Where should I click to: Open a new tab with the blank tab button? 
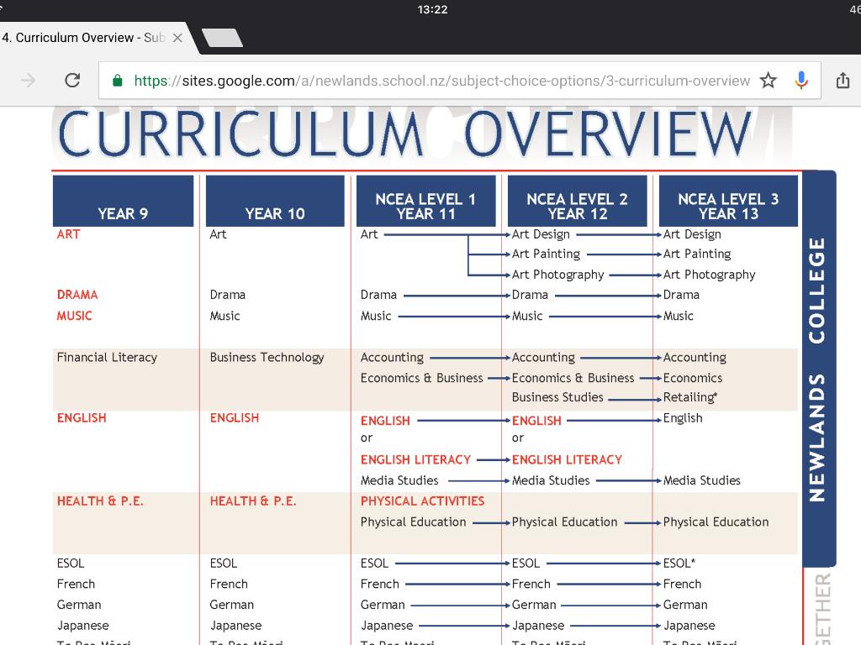tap(222, 38)
